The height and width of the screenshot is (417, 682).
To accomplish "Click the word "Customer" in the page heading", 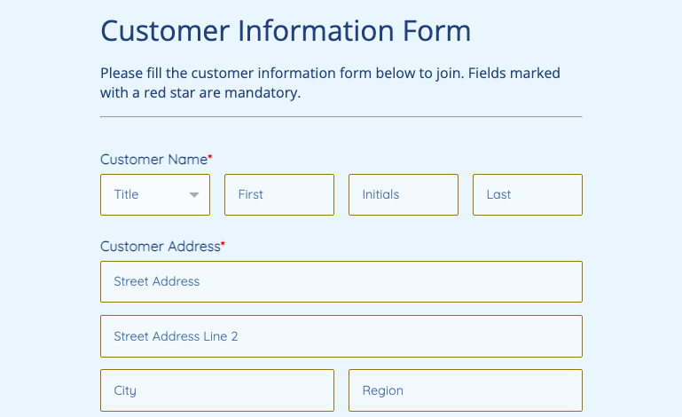I will [164, 32].
